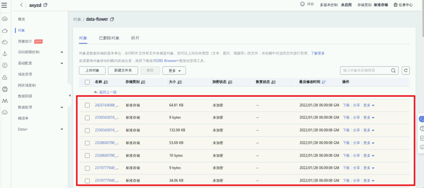Image resolution: width=424 pixels, height=188 pixels.
Task: Sort by 存储类别 column
Action: (x=143, y=82)
